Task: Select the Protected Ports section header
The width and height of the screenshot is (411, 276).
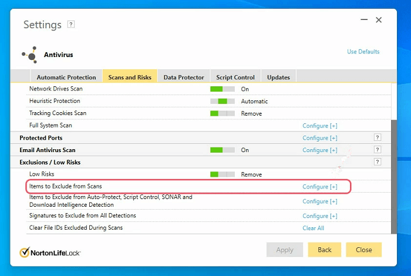Action: click(41, 138)
